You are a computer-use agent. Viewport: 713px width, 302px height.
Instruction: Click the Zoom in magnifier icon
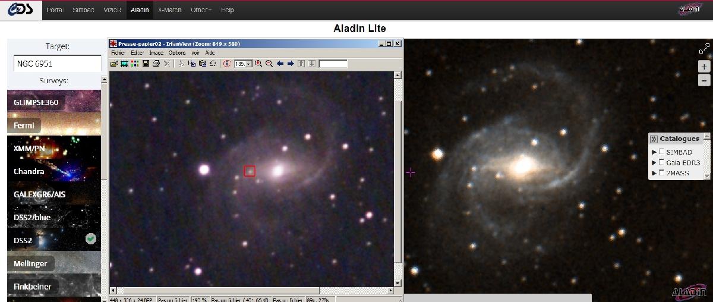pyautogui.click(x=258, y=64)
